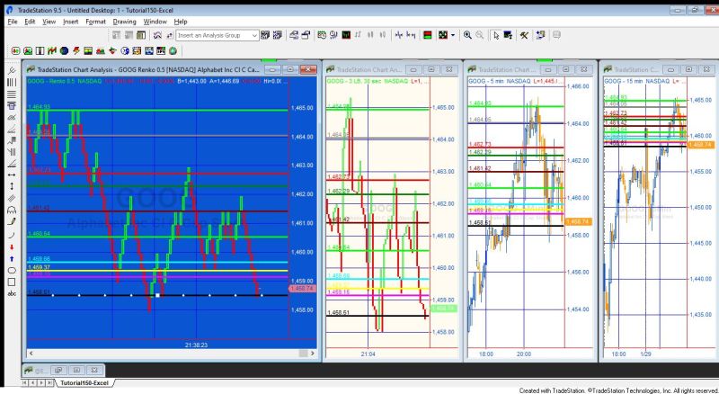This screenshot has width=719, height=394.
Task: Click the first-tab navigation arrow beside the workspace tabs
Action: [25, 382]
